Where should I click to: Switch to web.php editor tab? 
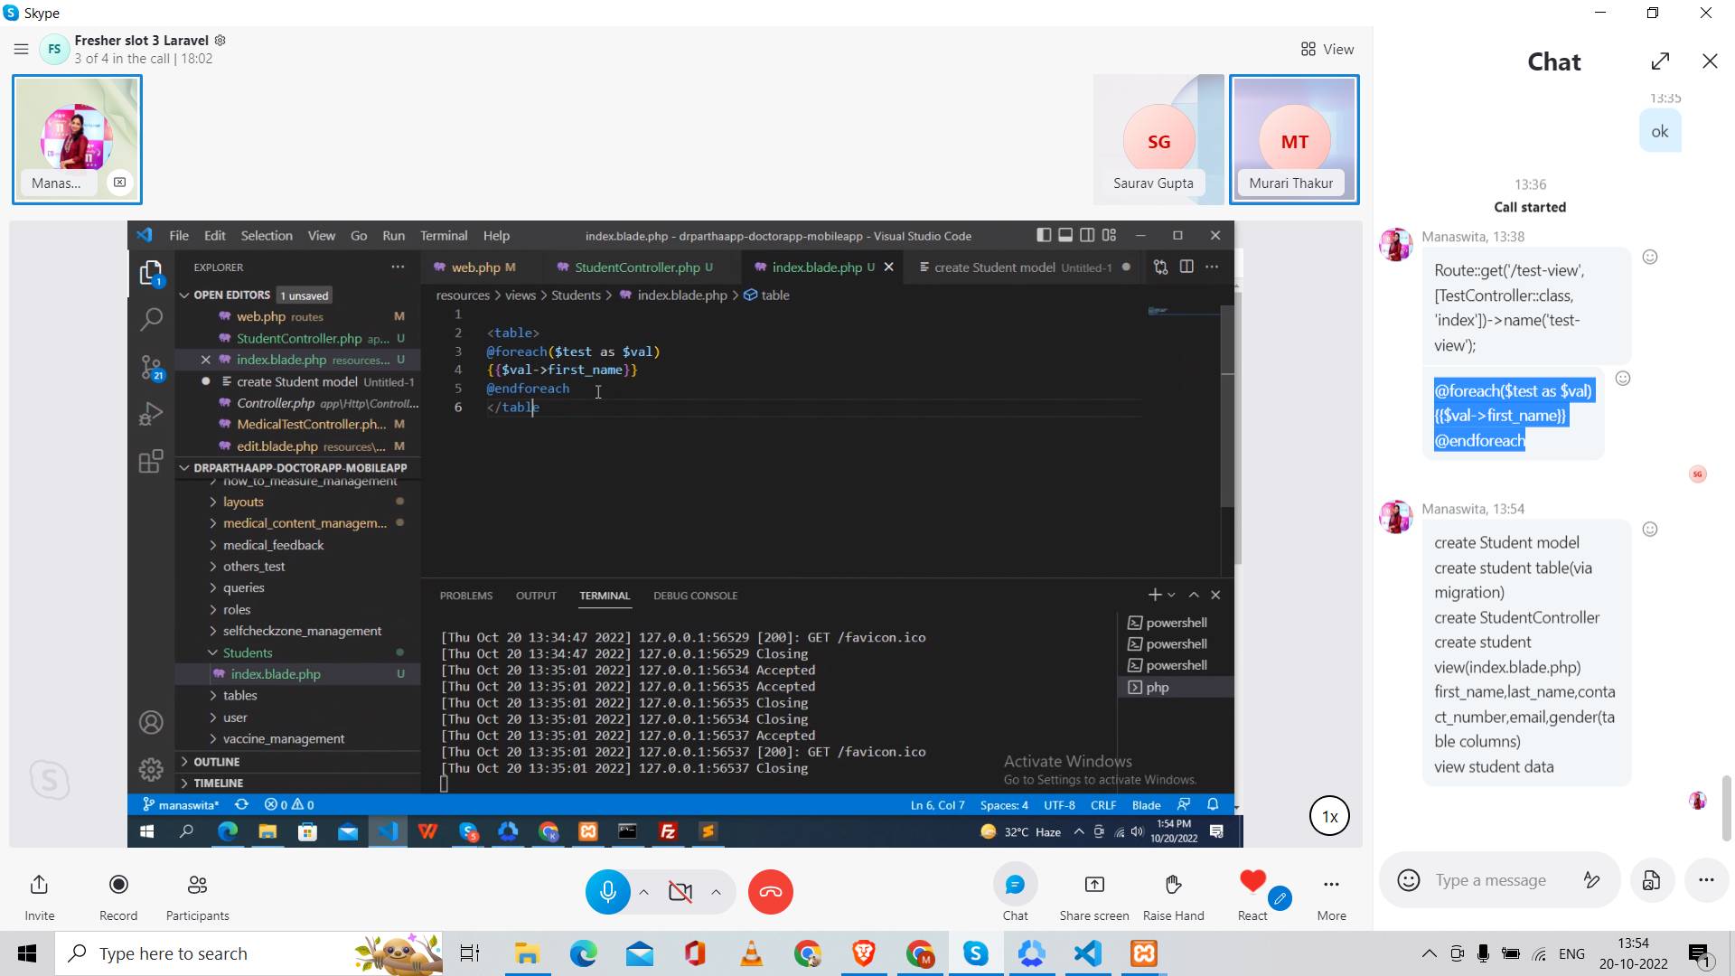coord(474,267)
